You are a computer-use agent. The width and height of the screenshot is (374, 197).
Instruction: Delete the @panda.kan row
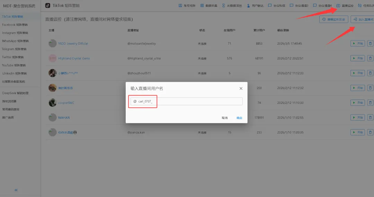tap(370, 132)
